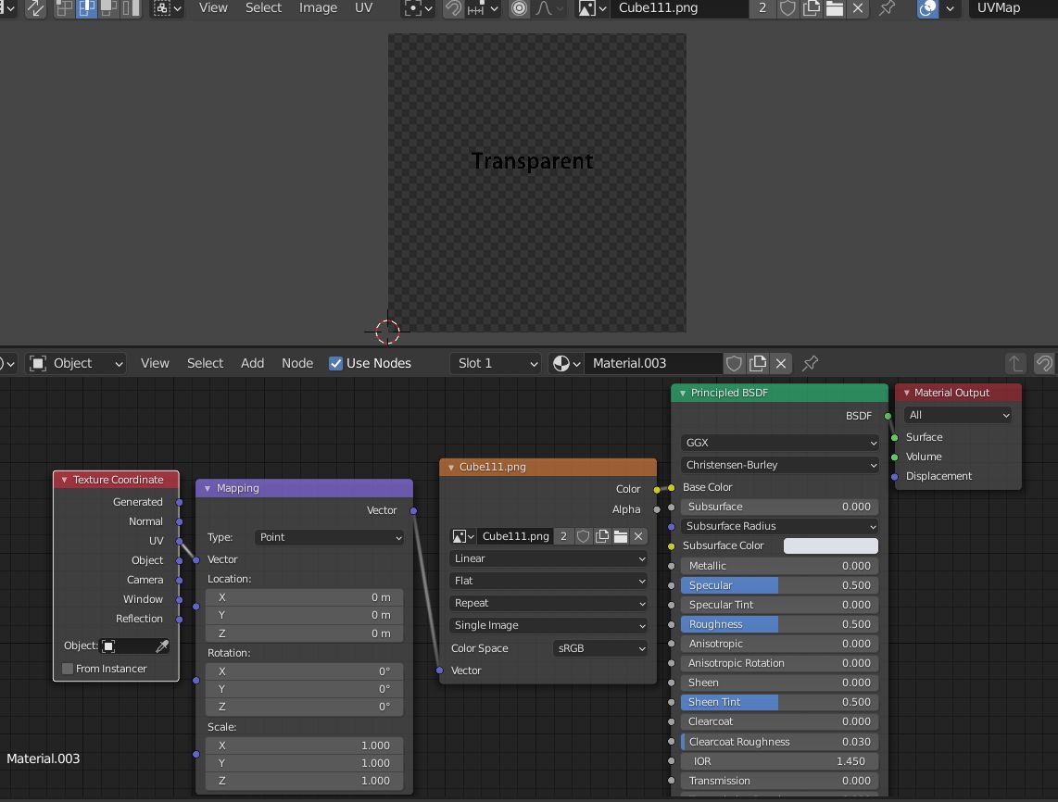Collapse the Mapping node
Viewport: 1058px width, 802px height.
pos(208,488)
